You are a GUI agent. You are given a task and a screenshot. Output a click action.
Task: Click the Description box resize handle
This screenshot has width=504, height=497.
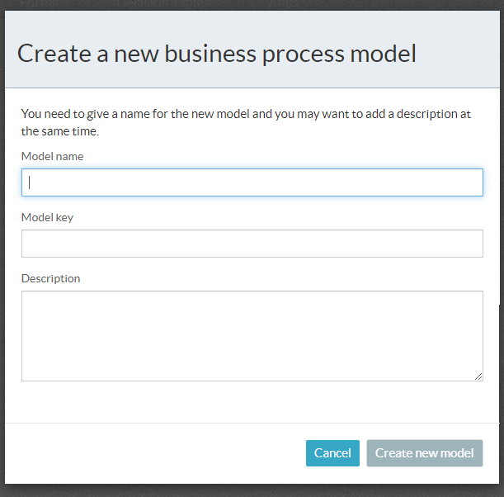click(479, 377)
